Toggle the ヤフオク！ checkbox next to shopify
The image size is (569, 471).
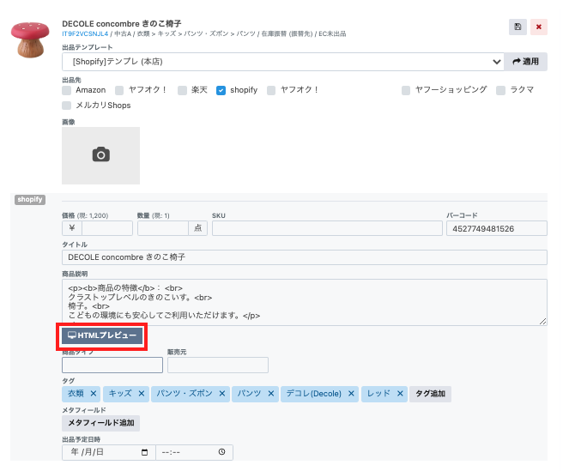[x=271, y=90]
